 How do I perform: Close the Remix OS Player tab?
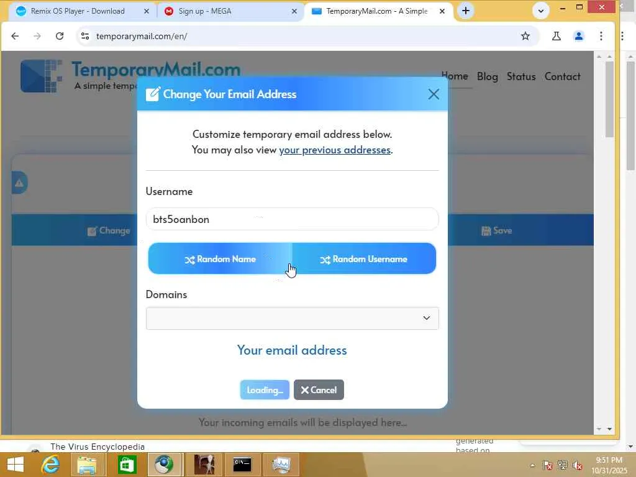tap(147, 11)
